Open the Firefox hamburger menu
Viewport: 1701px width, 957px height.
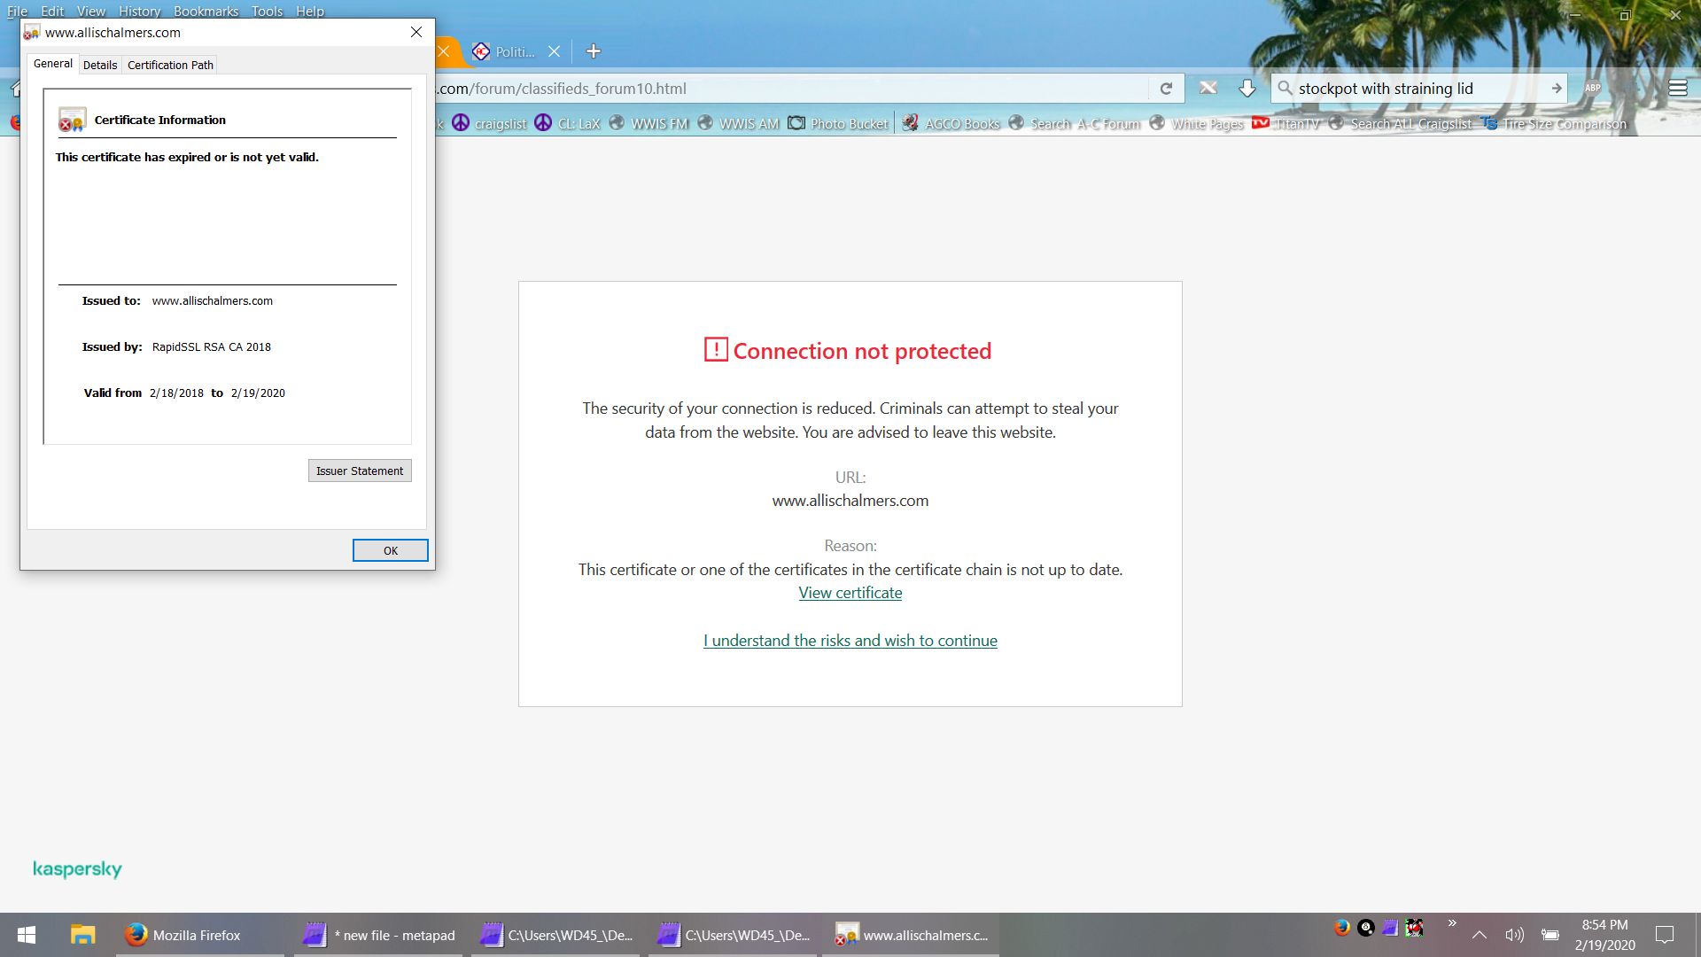pyautogui.click(x=1677, y=89)
